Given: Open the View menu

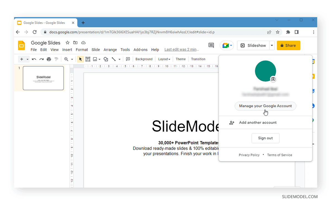Looking at the screenshot, I should [x=55, y=50].
